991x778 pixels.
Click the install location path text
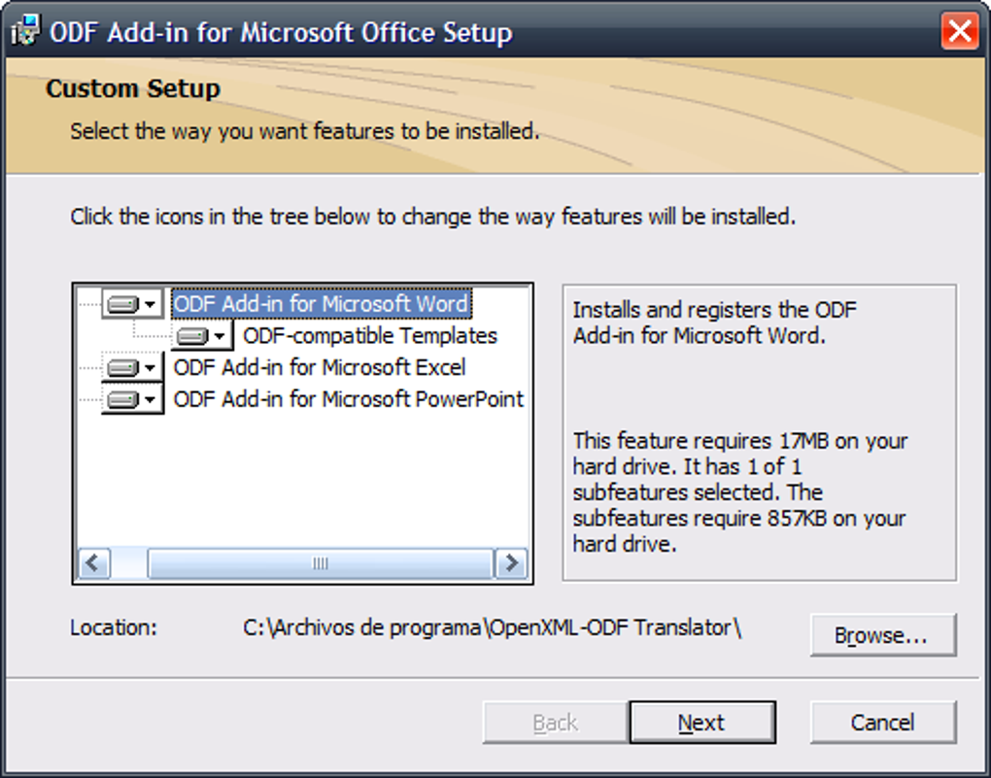492,627
